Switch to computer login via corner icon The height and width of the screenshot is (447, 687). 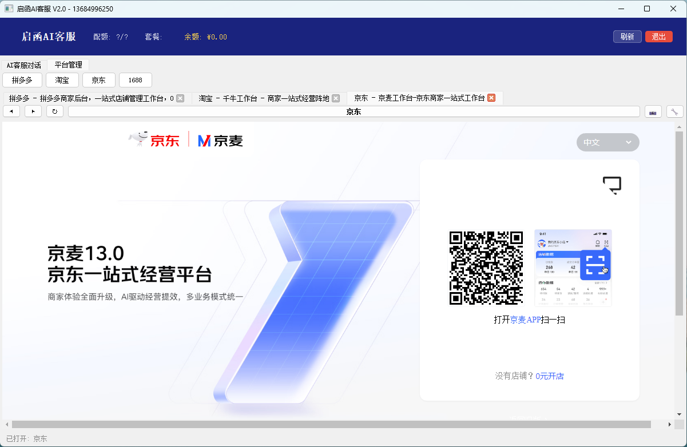pos(612,185)
